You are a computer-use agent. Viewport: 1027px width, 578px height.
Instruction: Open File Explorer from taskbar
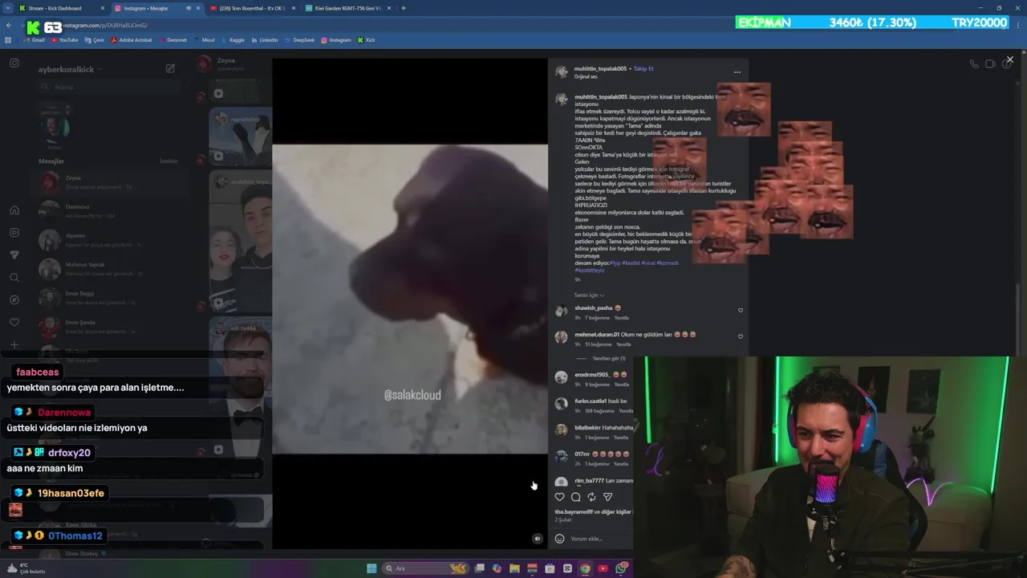514,568
